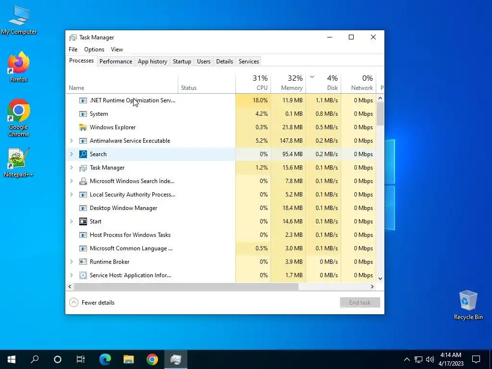This screenshot has height=369, width=492.
Task: Expand the Start process row
Action: [x=72, y=221]
